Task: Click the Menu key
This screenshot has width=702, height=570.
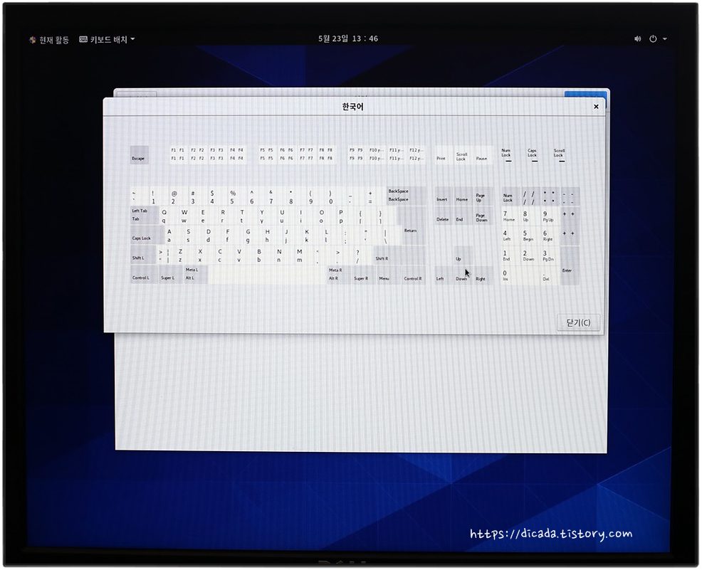Action: click(387, 274)
